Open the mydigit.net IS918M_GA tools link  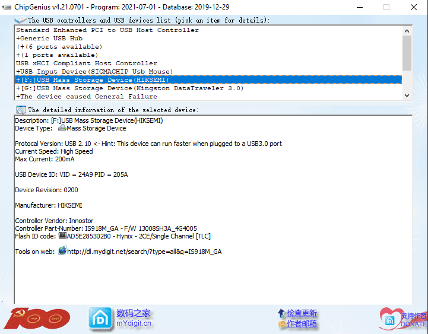[x=144, y=252]
